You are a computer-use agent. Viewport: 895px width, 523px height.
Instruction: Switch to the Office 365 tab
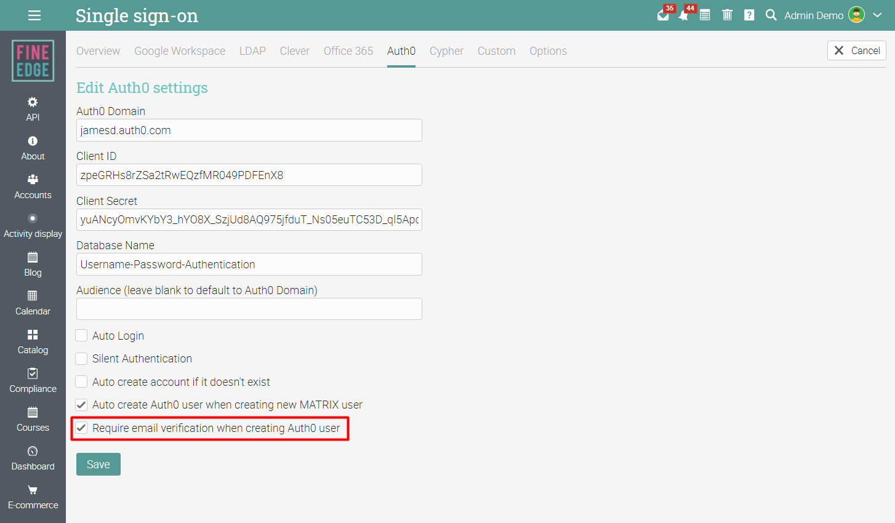click(348, 51)
